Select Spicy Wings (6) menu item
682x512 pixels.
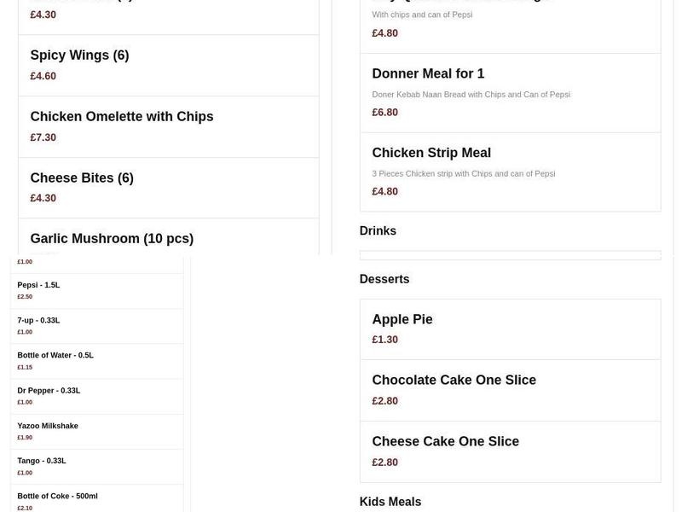79,55
